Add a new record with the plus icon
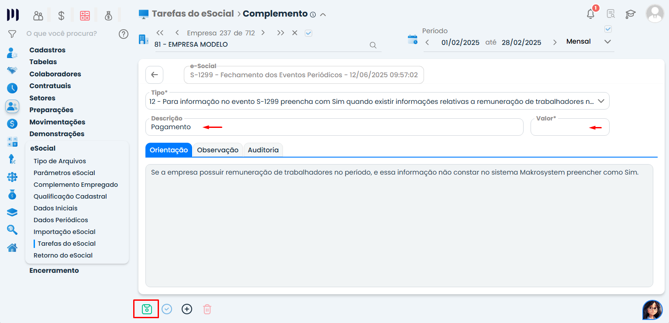 click(x=187, y=309)
